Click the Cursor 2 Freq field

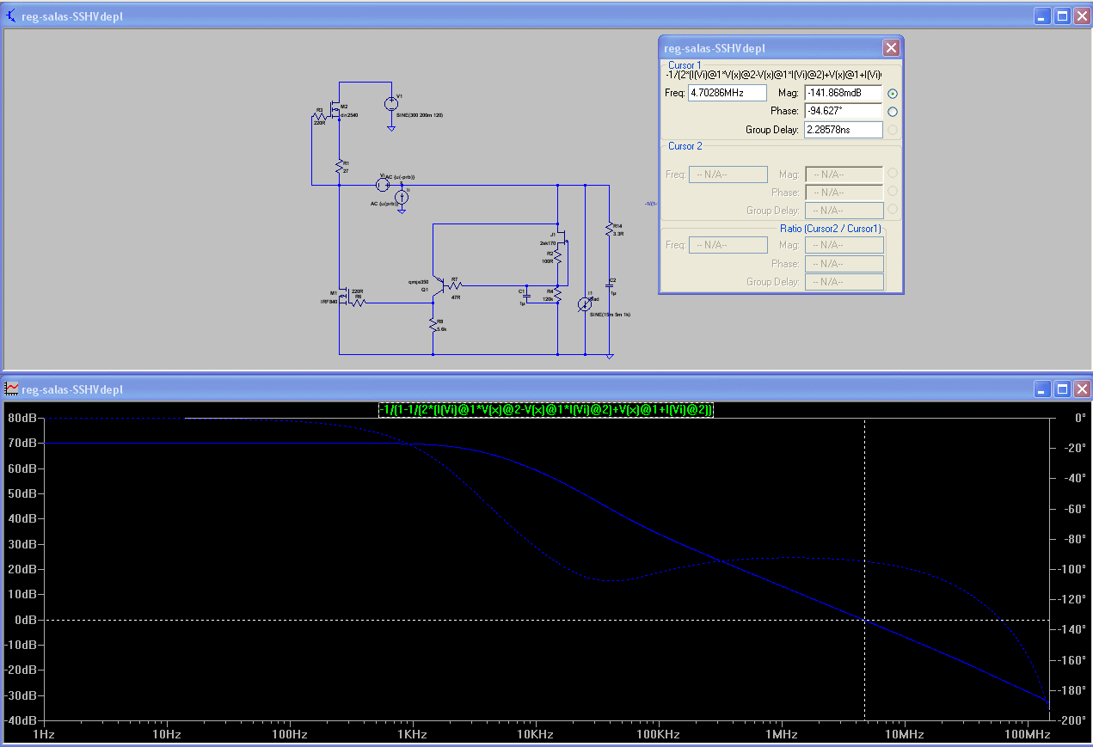point(728,175)
